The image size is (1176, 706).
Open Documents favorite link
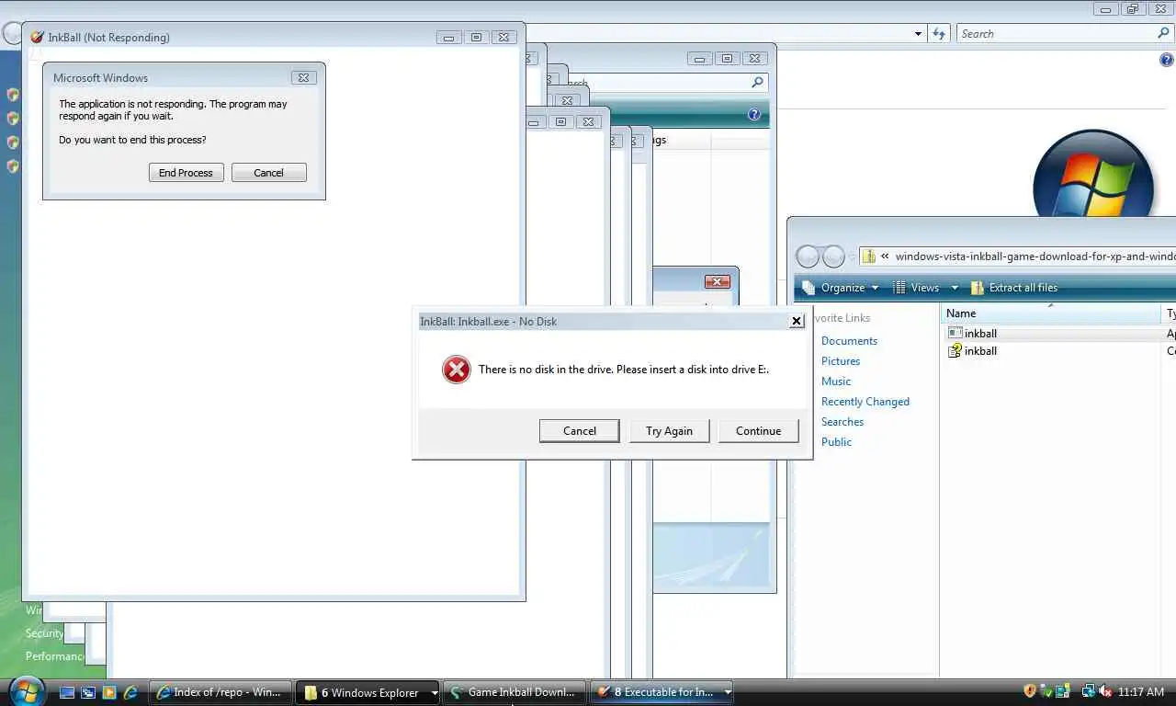(849, 341)
